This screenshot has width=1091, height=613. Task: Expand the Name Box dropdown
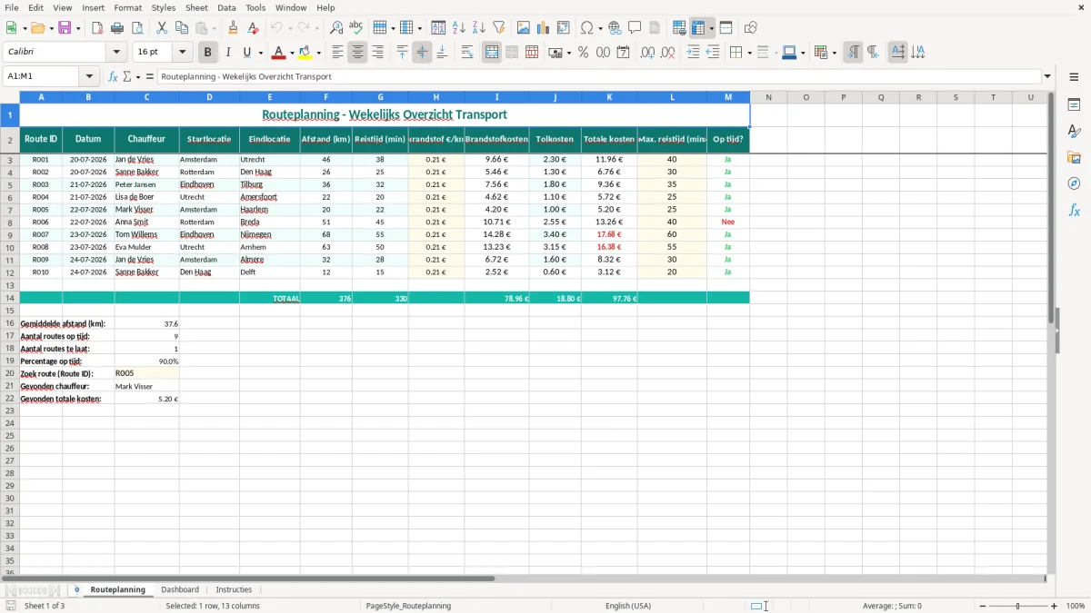(89, 76)
